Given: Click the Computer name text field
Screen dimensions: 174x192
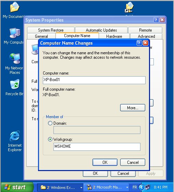Looking at the screenshot, I should [94, 80].
